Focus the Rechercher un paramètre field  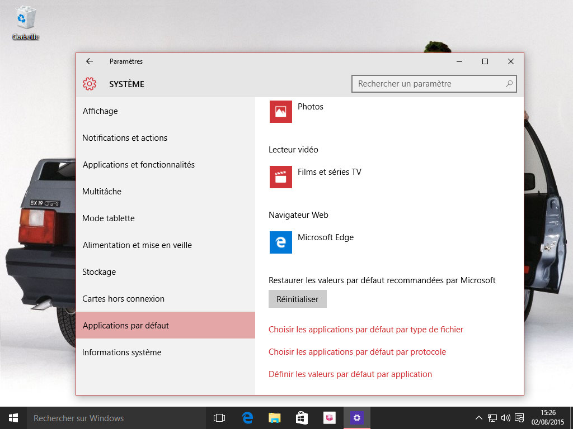pos(428,84)
